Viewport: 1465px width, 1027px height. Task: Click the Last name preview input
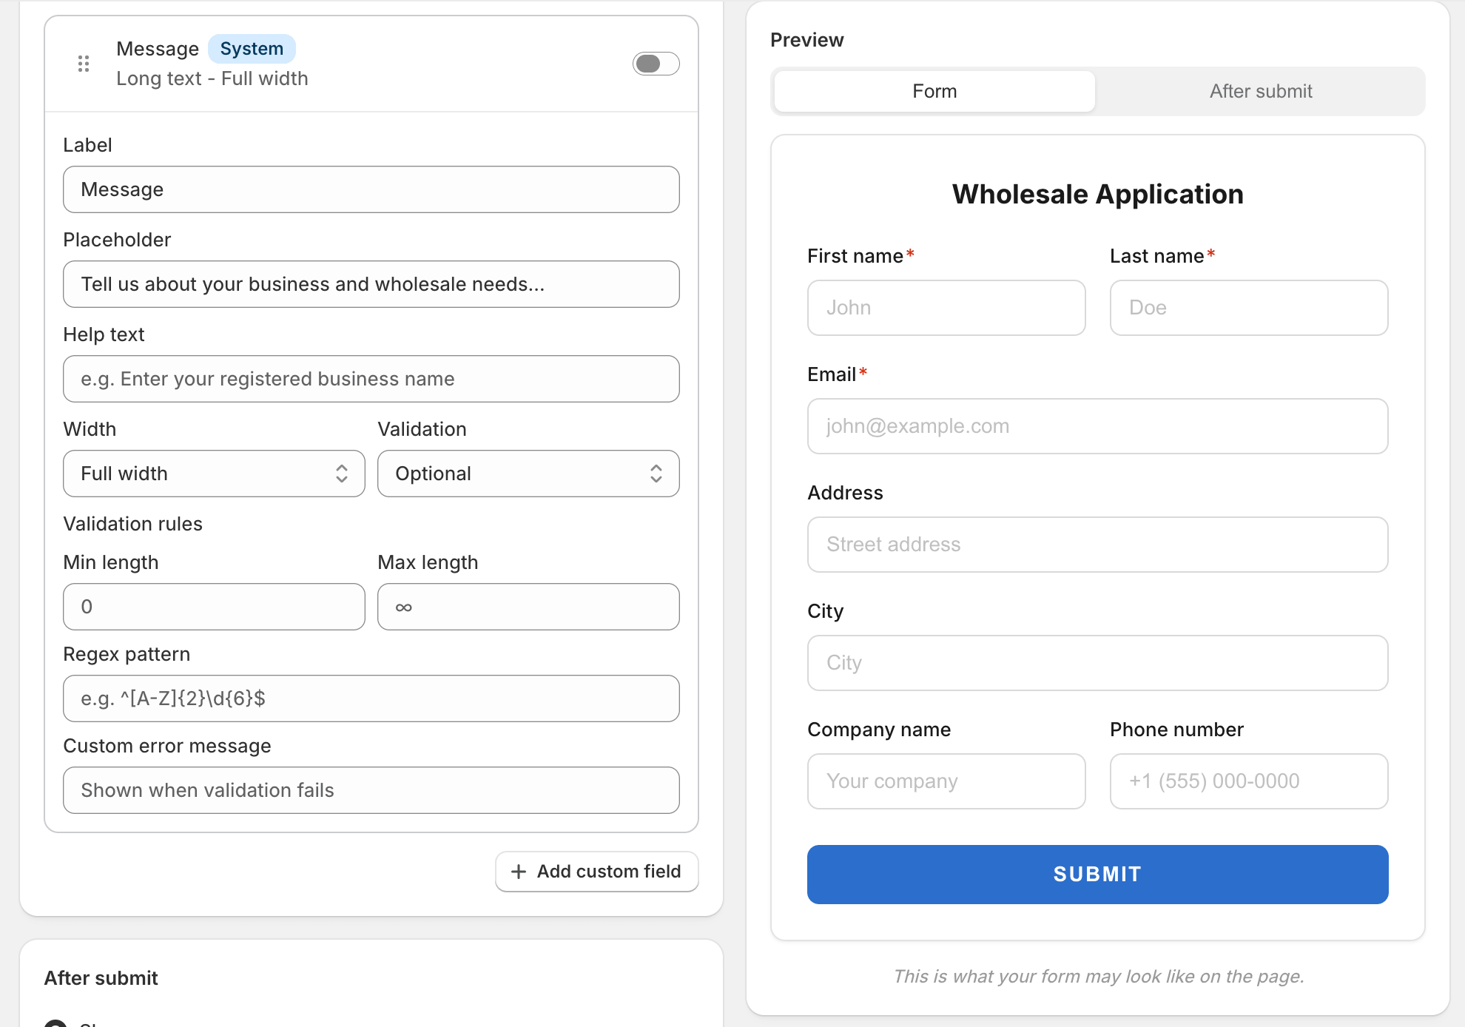1249,308
